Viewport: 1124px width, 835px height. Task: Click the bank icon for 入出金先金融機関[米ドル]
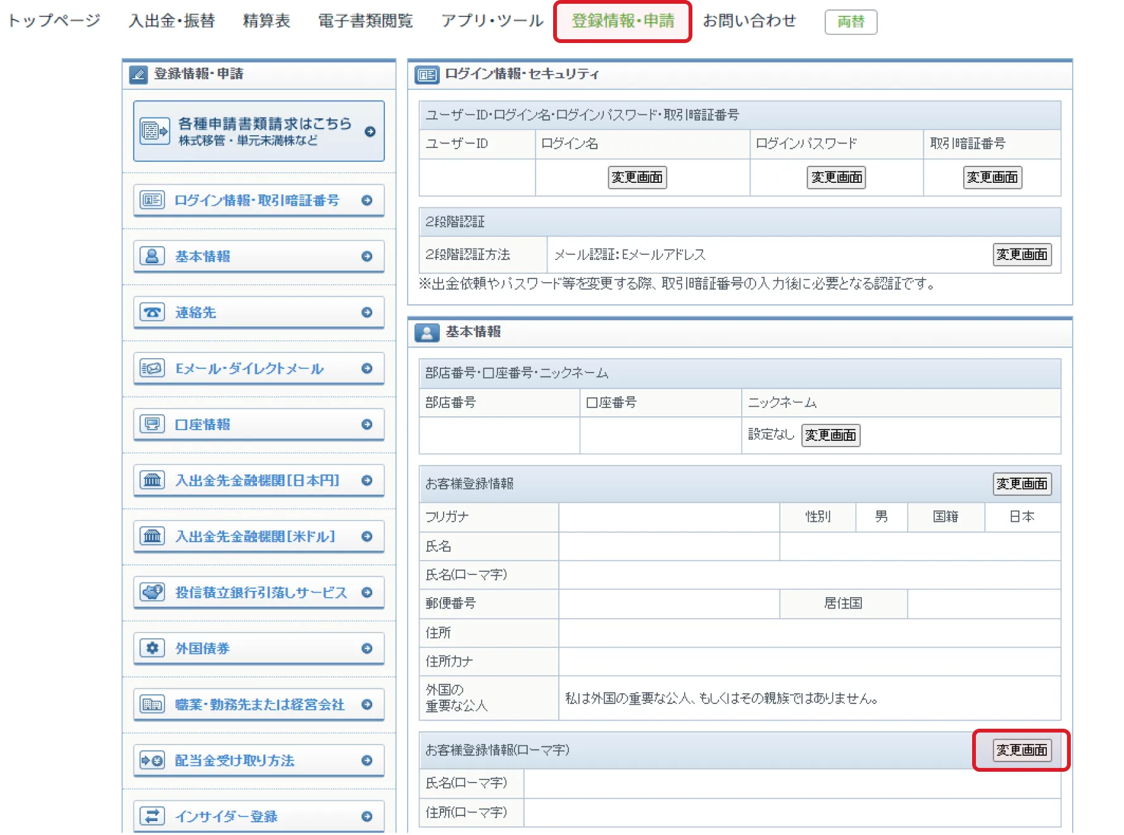tap(152, 536)
